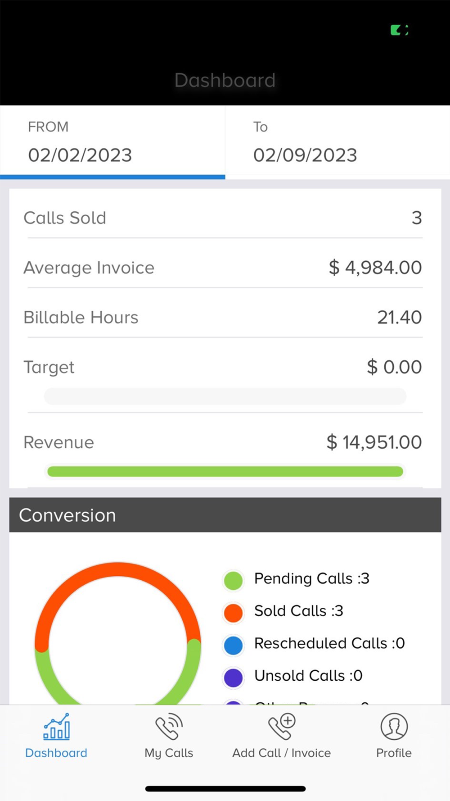Open the Profile person icon
This screenshot has height=801, width=450.
(x=394, y=726)
